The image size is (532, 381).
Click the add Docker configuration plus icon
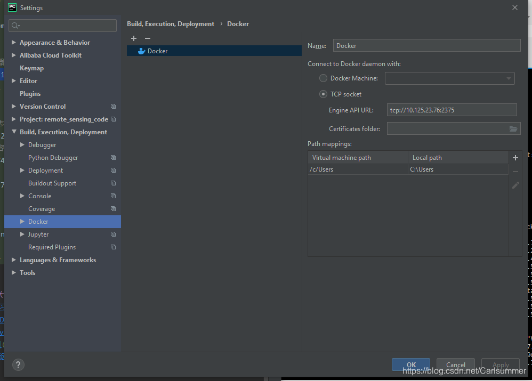[134, 38]
